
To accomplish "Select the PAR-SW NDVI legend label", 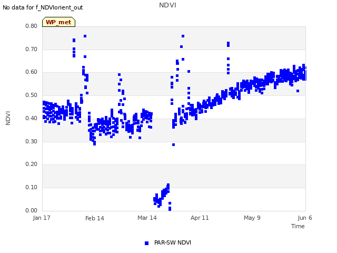I will (x=173, y=242).
